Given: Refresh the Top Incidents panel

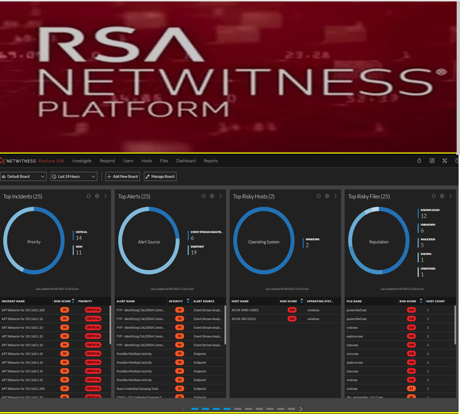Looking at the screenshot, I should [x=88, y=196].
